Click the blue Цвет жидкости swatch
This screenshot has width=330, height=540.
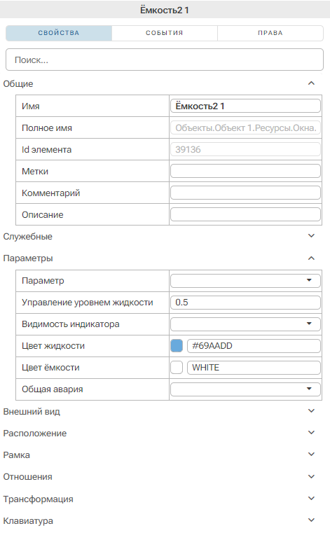click(x=177, y=346)
